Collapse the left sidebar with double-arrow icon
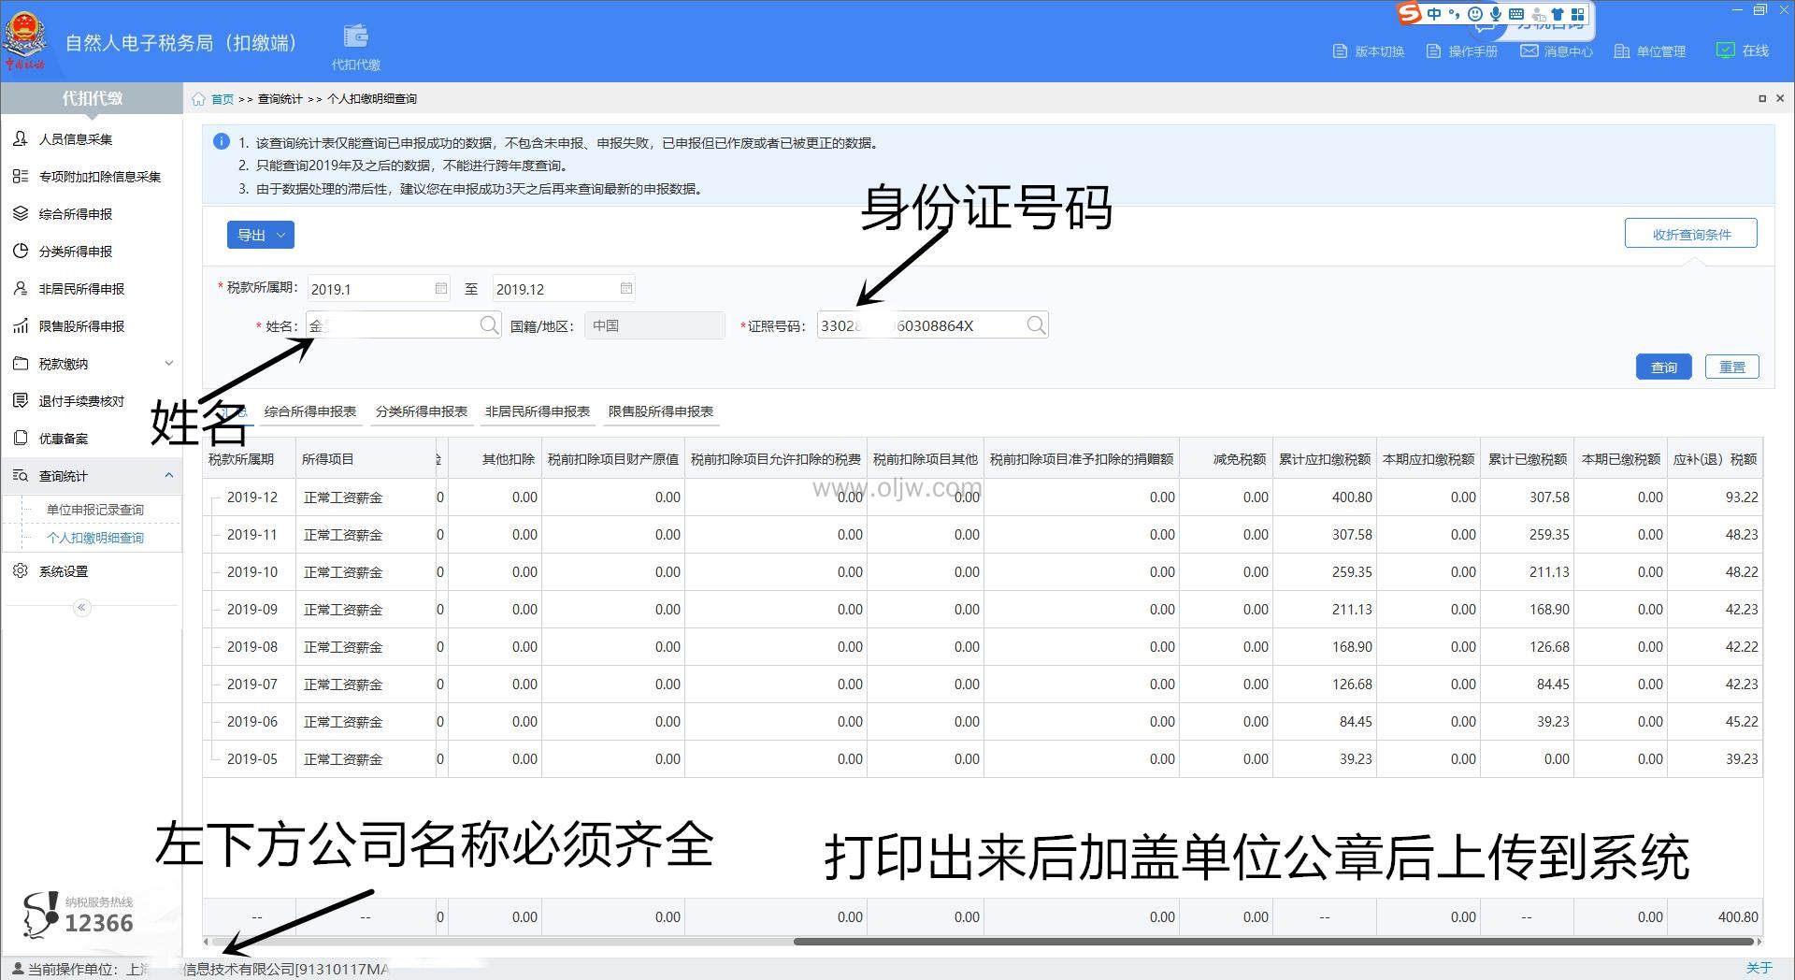This screenshot has height=980, width=1795. 81,608
